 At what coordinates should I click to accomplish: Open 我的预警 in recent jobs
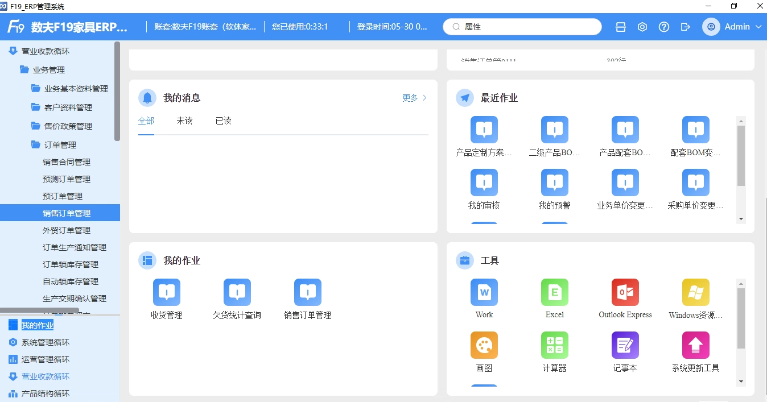(x=555, y=183)
